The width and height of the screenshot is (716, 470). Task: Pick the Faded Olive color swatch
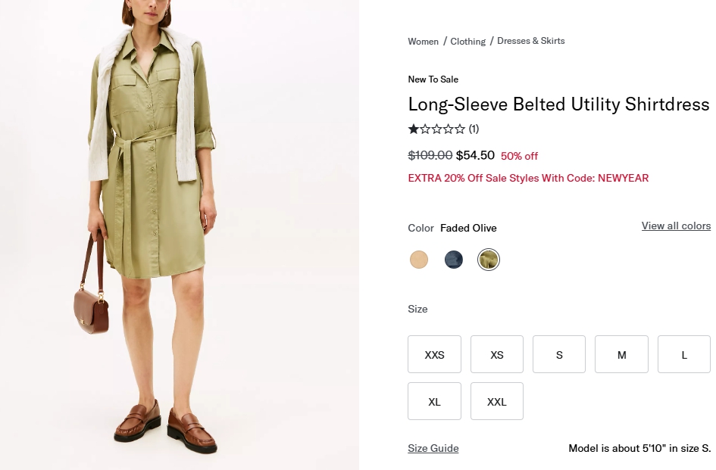tap(489, 260)
